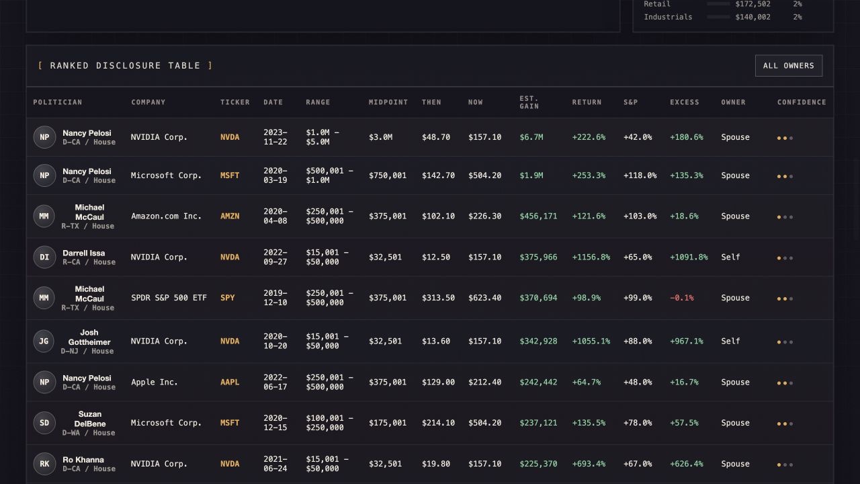
Task: Open the AMZN ticker link
Action: (x=230, y=216)
